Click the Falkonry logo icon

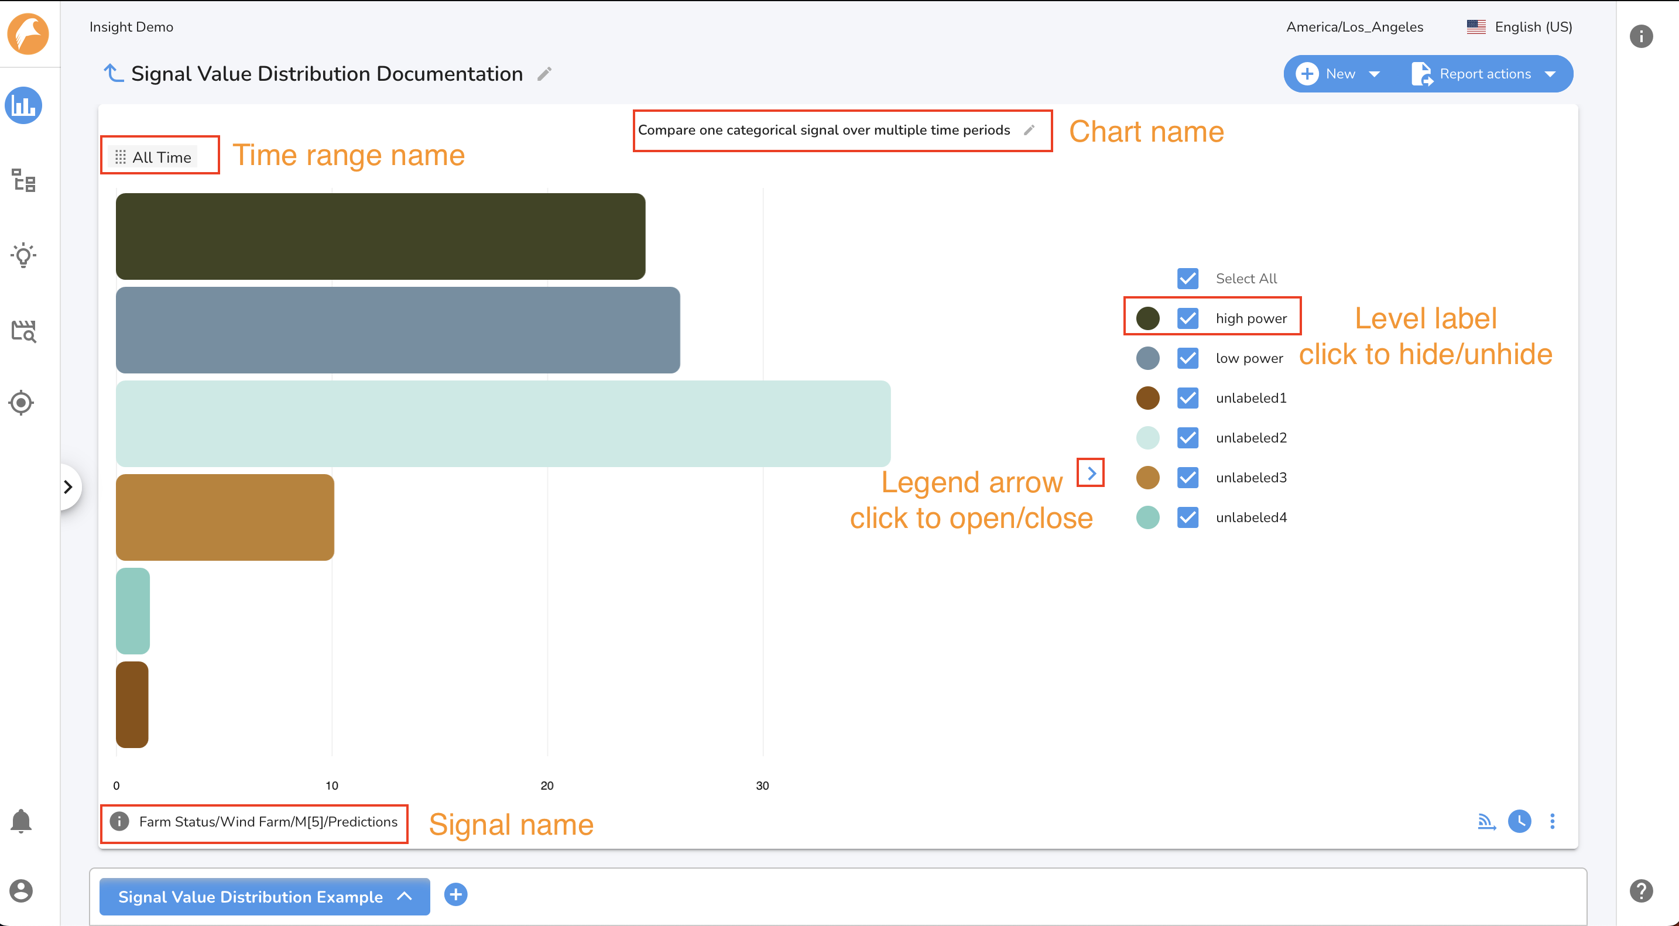[28, 33]
